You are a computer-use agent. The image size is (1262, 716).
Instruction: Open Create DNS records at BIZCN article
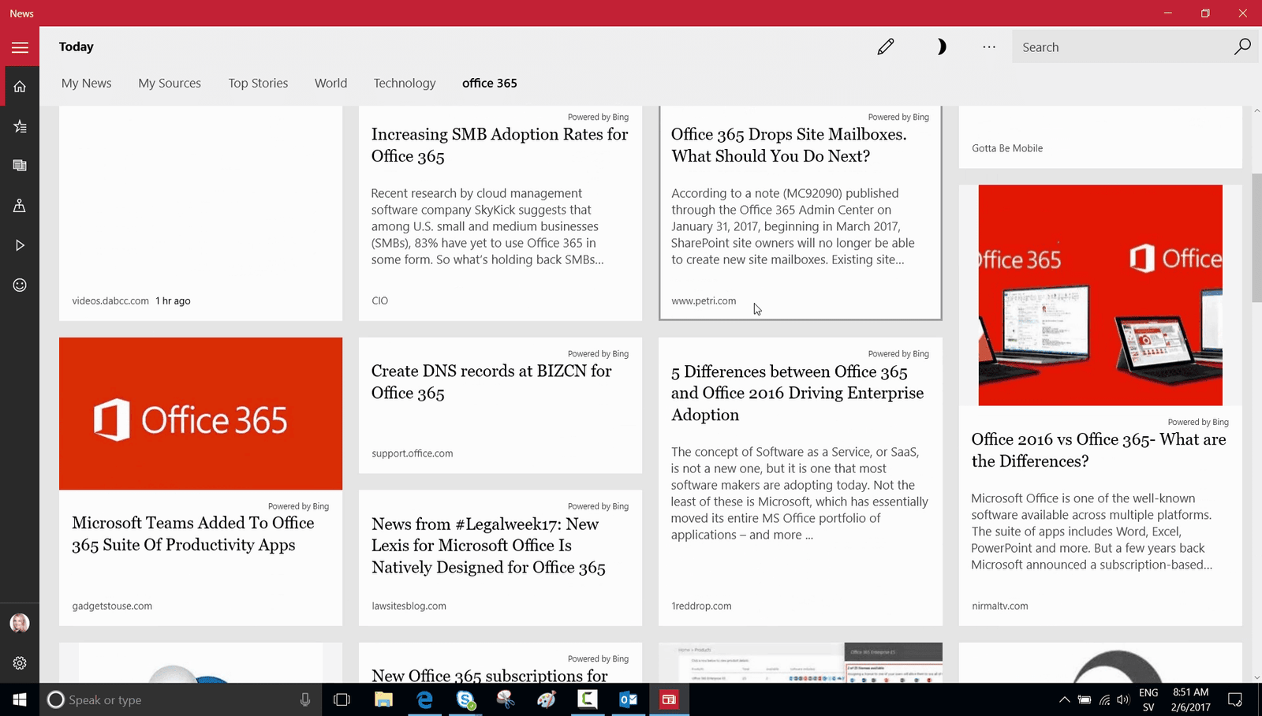(491, 382)
